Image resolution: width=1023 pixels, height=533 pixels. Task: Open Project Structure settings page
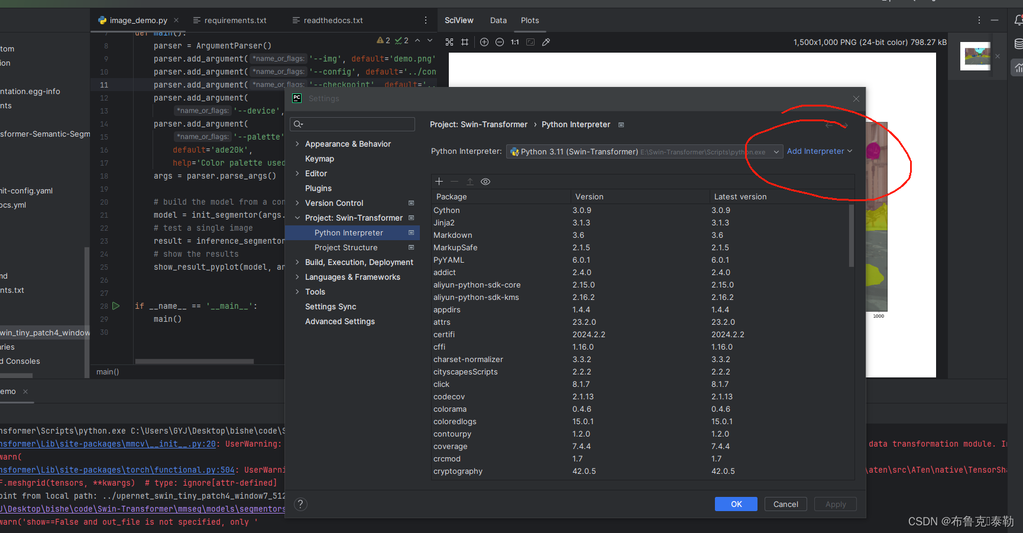point(346,247)
